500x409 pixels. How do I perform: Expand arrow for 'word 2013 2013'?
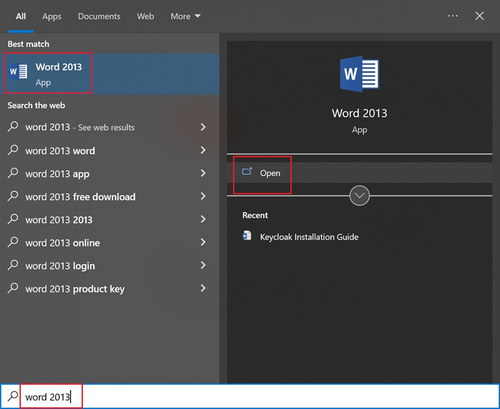point(203,219)
